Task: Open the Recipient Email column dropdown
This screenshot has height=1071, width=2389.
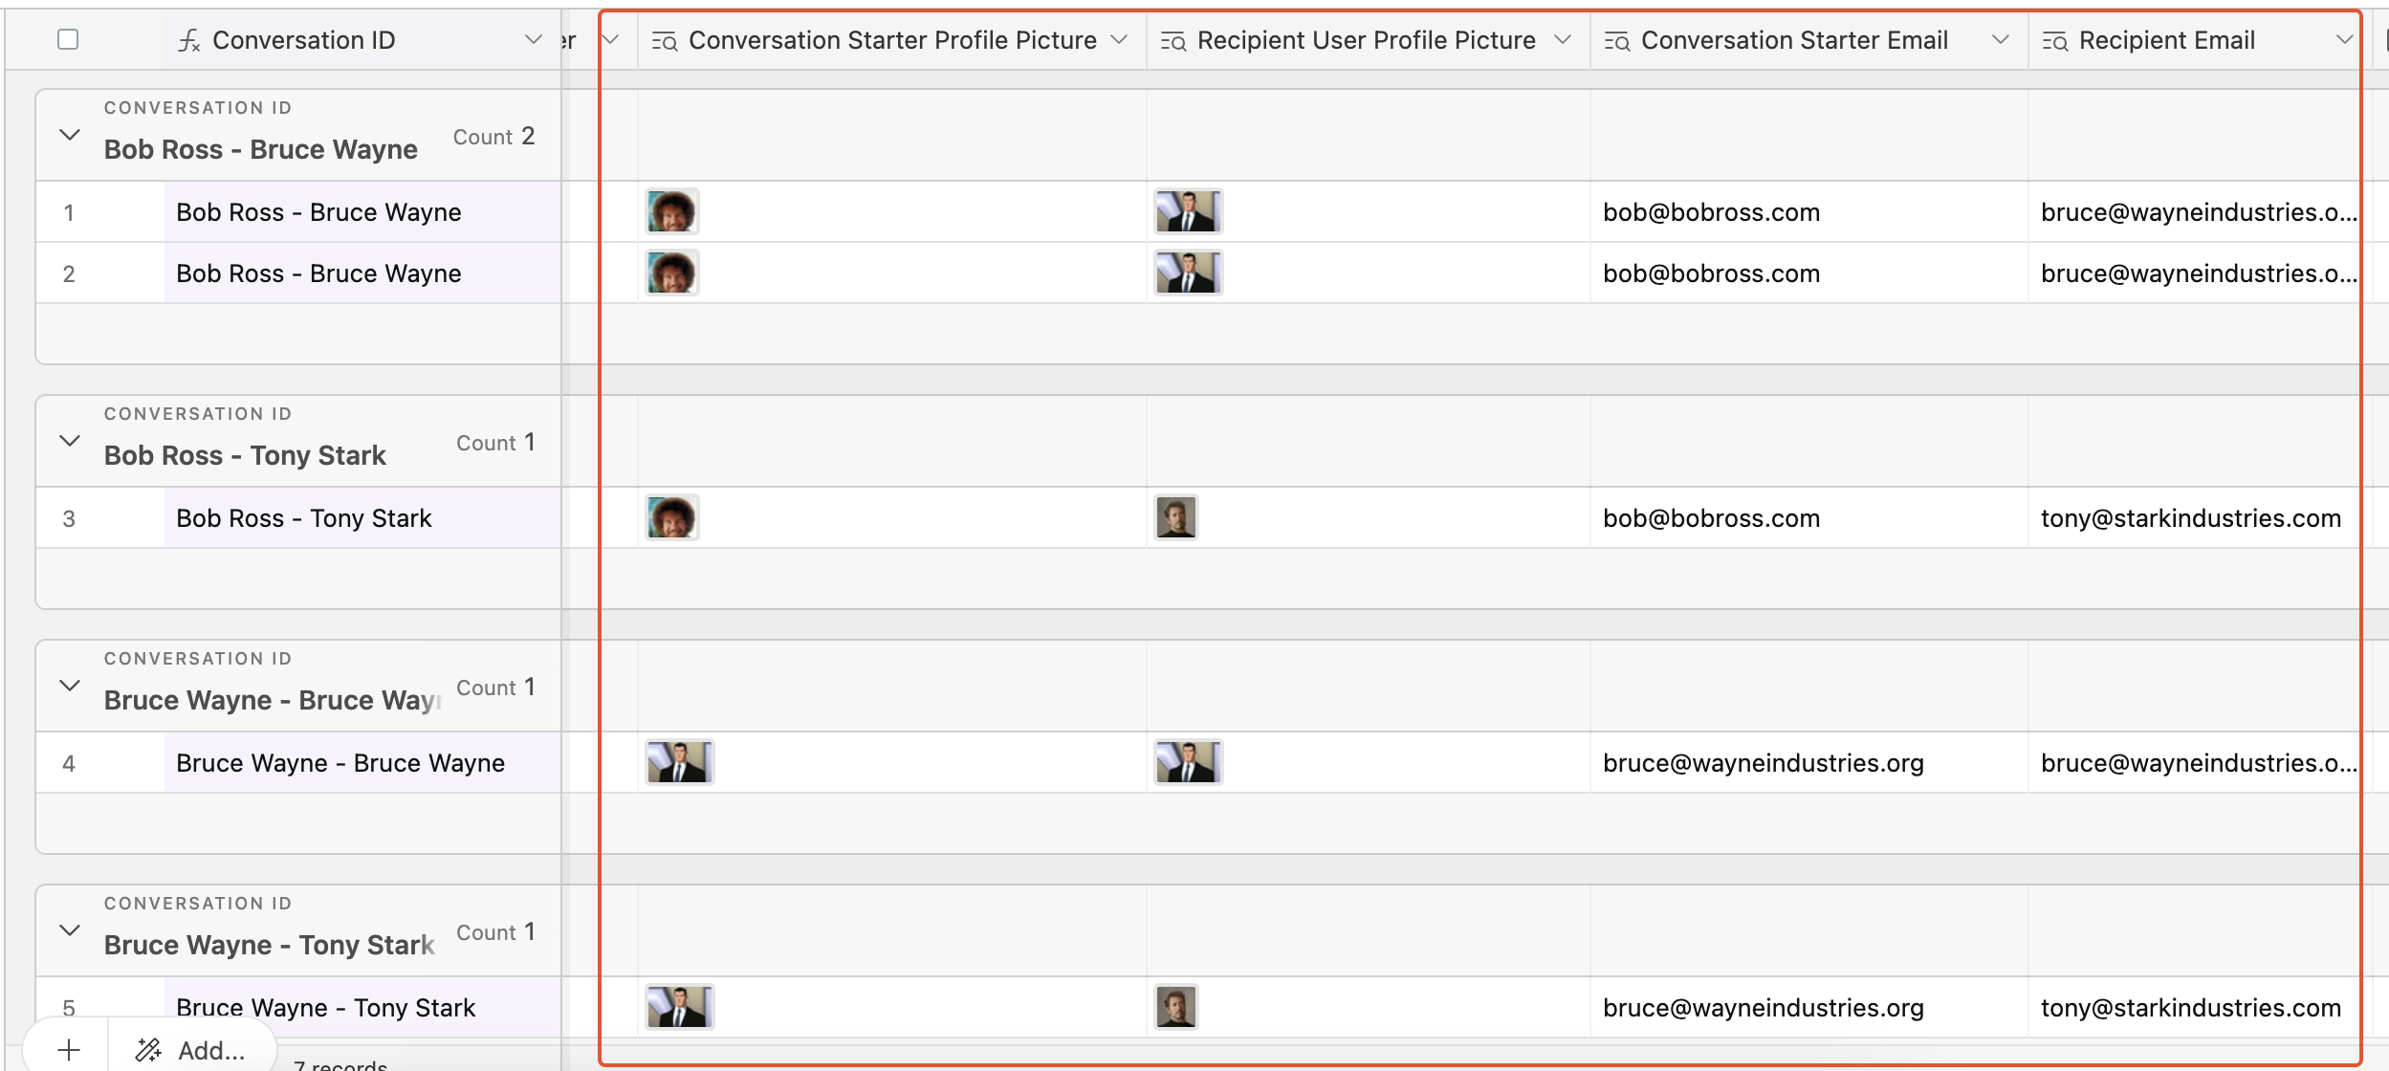Action: click(2346, 39)
